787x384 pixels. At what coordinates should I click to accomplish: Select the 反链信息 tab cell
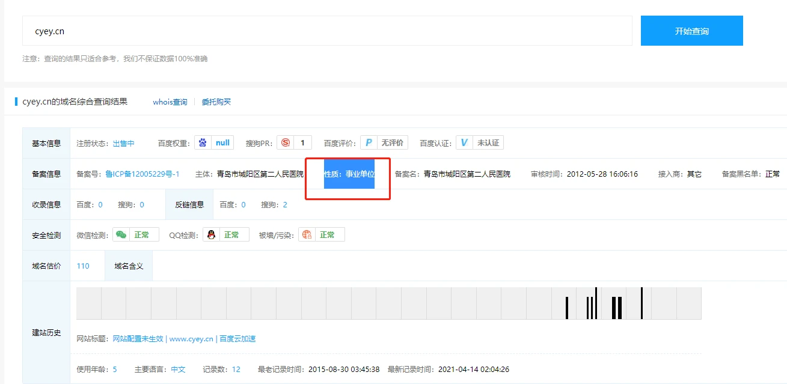click(189, 205)
